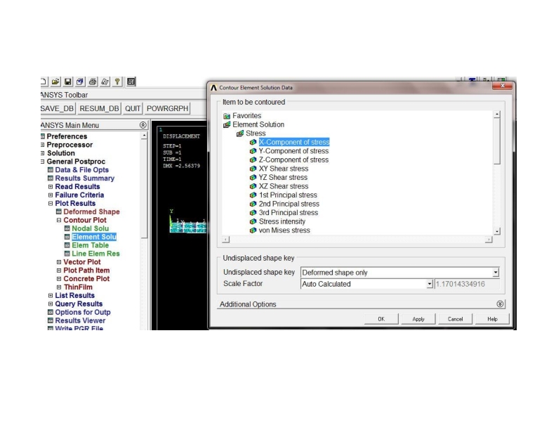Select Nodal Solu in Contour Plot menu

(90, 228)
